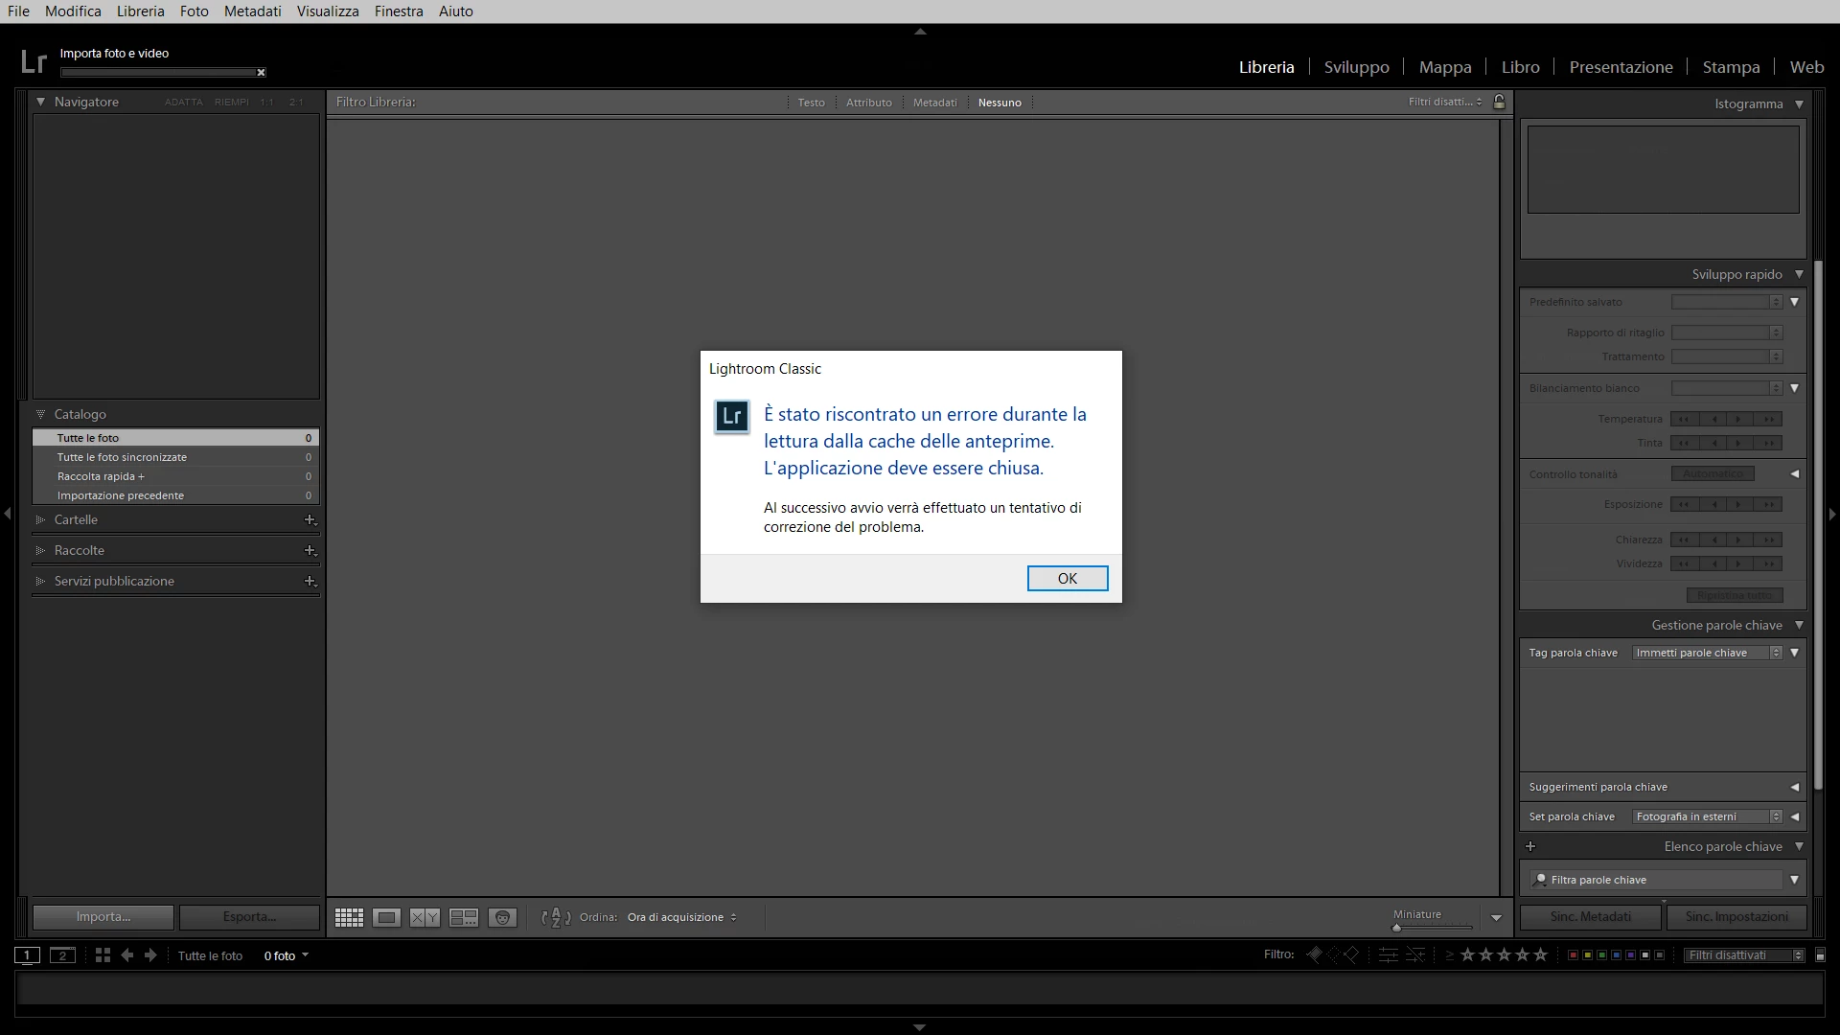Switch to Loupe view icon

click(x=386, y=918)
